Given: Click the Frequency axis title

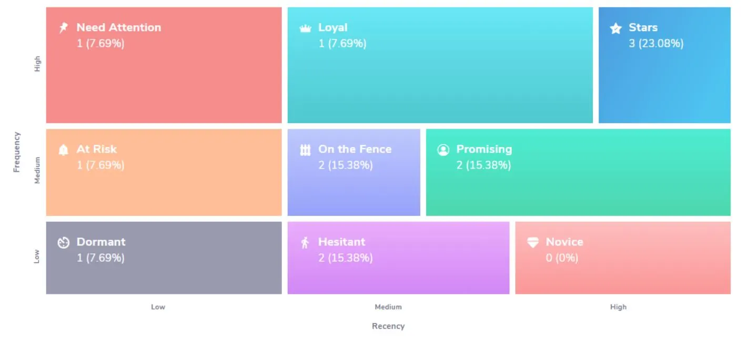Looking at the screenshot, I should click(x=16, y=152).
